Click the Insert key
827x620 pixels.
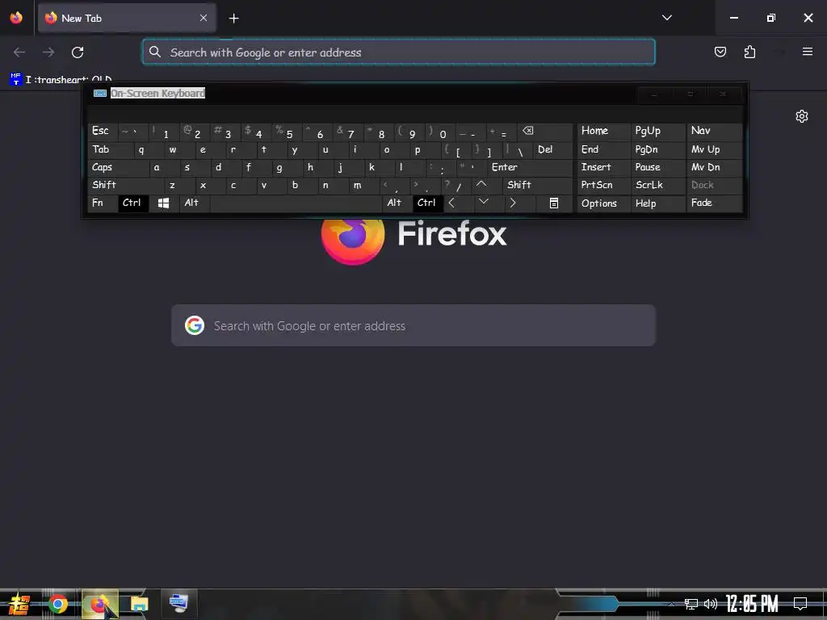602,167
